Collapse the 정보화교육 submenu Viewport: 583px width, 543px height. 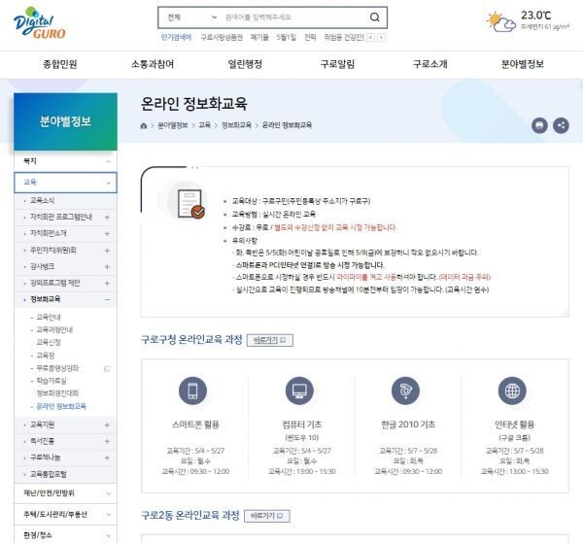[108, 300]
